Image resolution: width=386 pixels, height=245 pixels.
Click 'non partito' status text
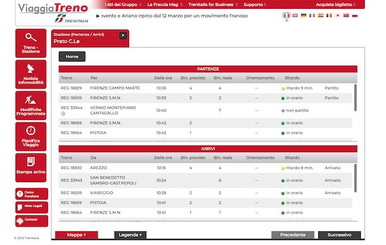(x=297, y=111)
